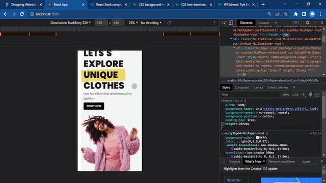Click the SHOP NOW button

click(94, 106)
